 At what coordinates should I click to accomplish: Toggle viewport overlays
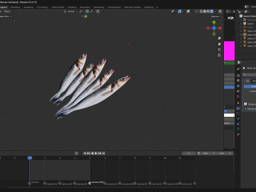pos(188,11)
